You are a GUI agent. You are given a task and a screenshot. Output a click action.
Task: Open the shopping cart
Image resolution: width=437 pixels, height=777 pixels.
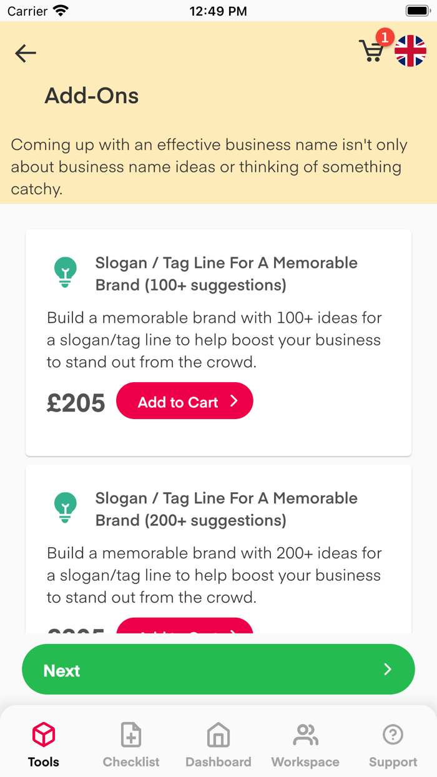pos(371,52)
